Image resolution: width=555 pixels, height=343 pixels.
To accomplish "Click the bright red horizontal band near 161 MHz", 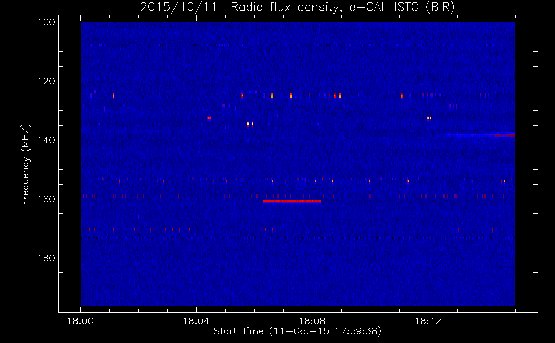I will pyautogui.click(x=292, y=201).
